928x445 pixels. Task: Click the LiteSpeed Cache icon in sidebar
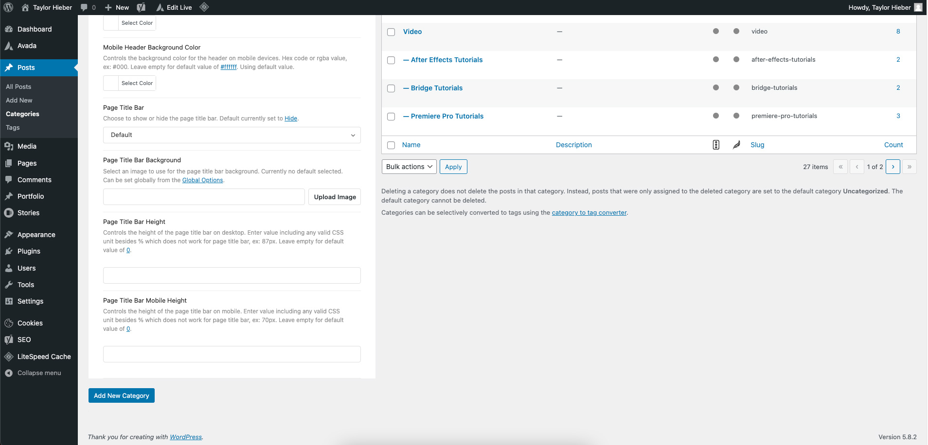[9, 357]
